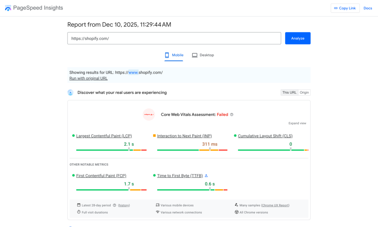Click the devices icon for Various mobile devices
The height and width of the screenshot is (227, 378).
click(158, 205)
